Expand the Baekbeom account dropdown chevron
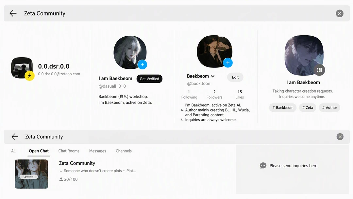353x199 pixels. [x=212, y=76]
